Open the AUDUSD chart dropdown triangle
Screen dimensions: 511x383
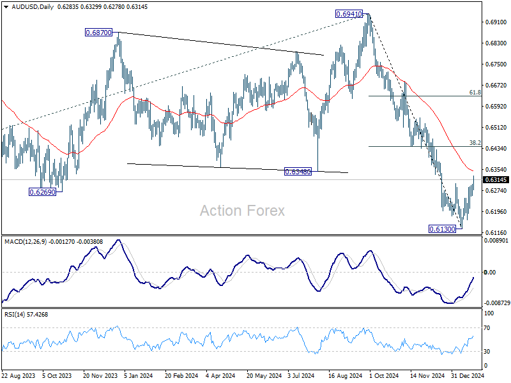[6, 7]
